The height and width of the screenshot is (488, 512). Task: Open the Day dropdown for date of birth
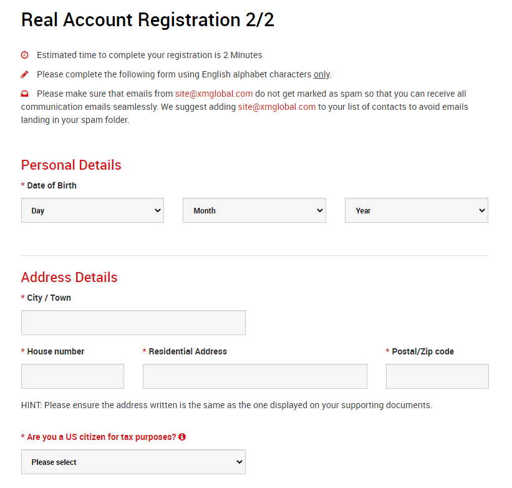click(x=92, y=211)
